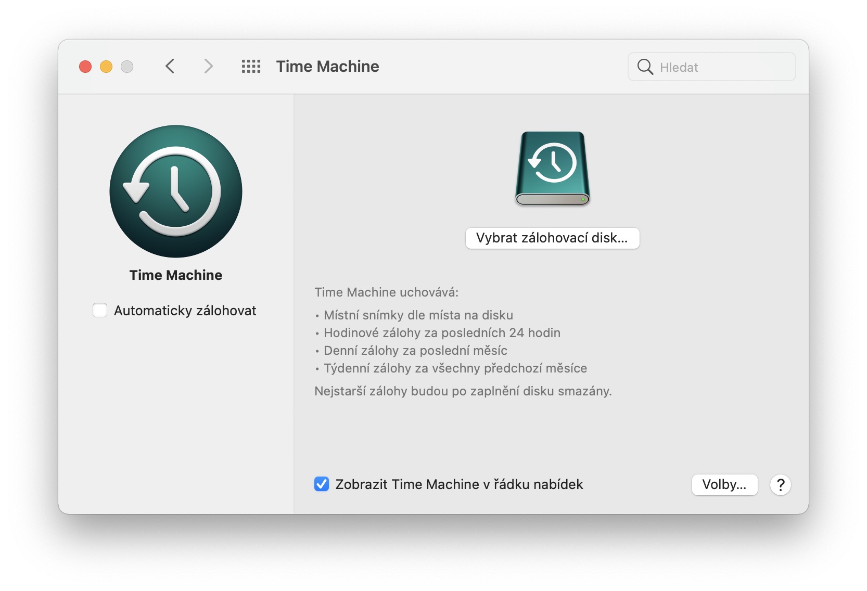The image size is (867, 591).
Task: Close the window with the red button
Action: coord(85,67)
